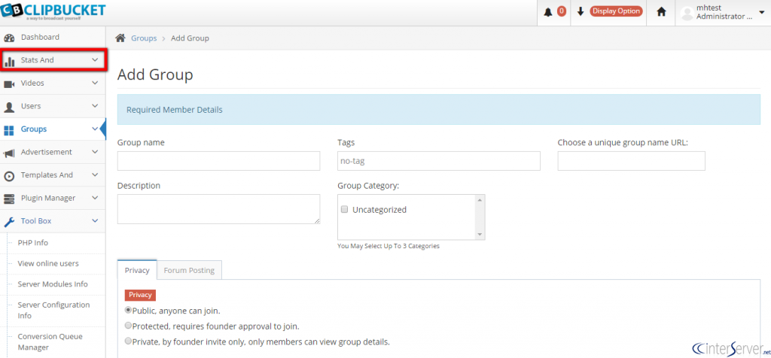Collapse the Tool Box chevron
Image resolution: width=771 pixels, height=358 pixels.
pos(95,221)
